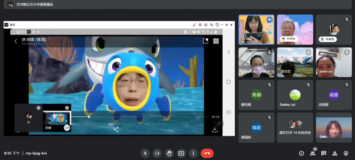The width and height of the screenshot is (355, 160).
Task: Select the 沛晴 shared screen thumbnail
Action: click(x=57, y=118)
